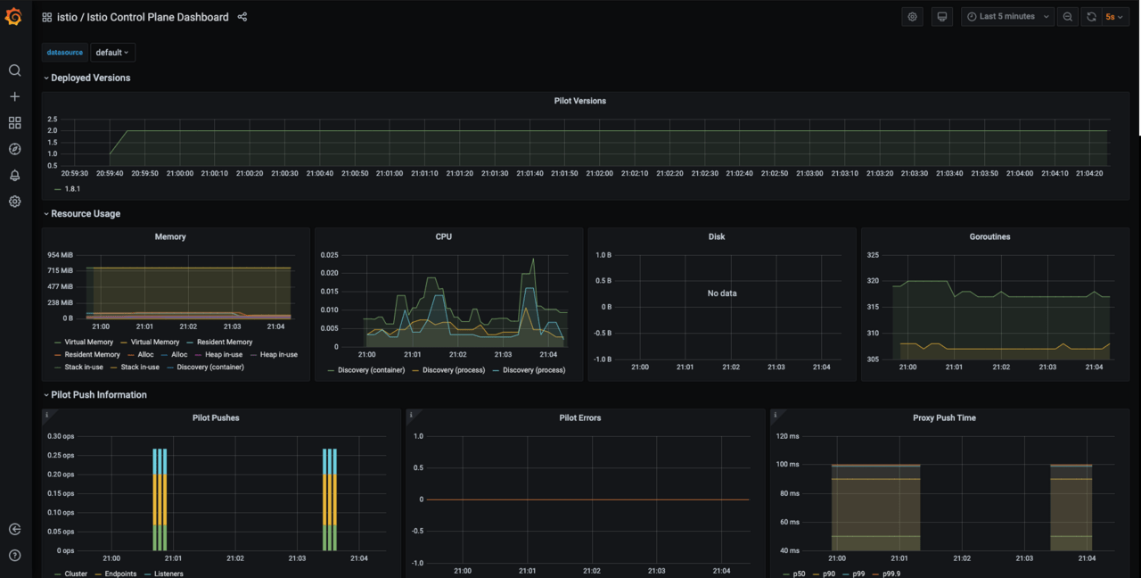Open the CPU panel title menu
Viewport: 1141px width, 578px height.
pyautogui.click(x=444, y=236)
